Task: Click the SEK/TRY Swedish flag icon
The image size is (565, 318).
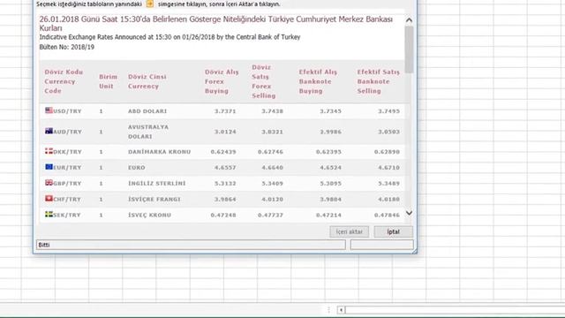Action: click(x=49, y=214)
